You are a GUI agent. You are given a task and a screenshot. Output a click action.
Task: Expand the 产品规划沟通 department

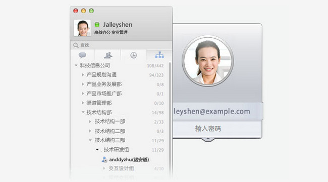coord(83,74)
